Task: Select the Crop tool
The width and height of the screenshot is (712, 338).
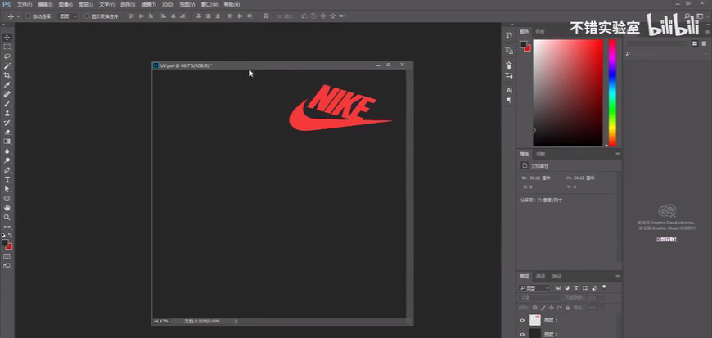Action: (7, 75)
